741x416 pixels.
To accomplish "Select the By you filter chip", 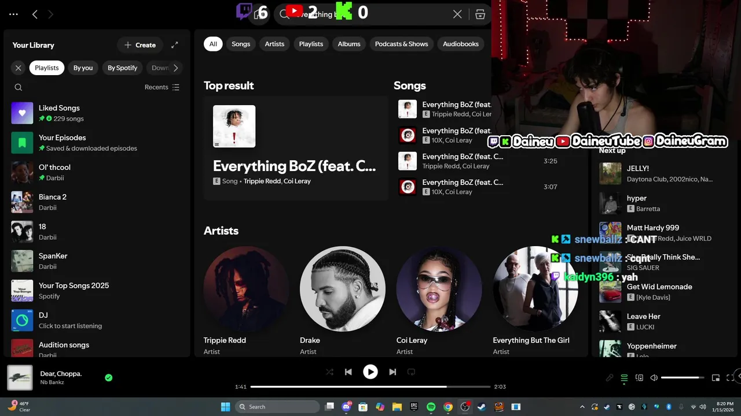I will [83, 68].
